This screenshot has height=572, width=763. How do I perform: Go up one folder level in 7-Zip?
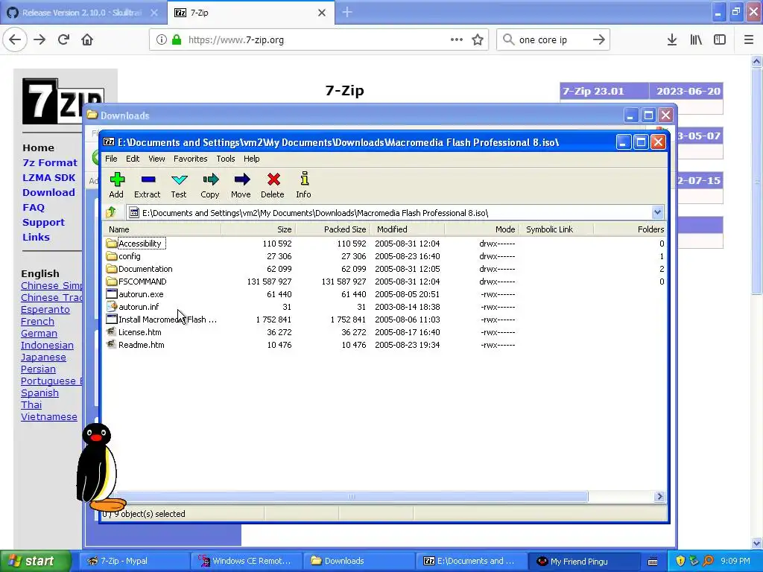click(112, 212)
